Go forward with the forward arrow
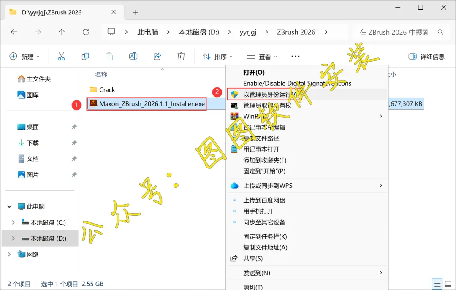 pos(38,32)
